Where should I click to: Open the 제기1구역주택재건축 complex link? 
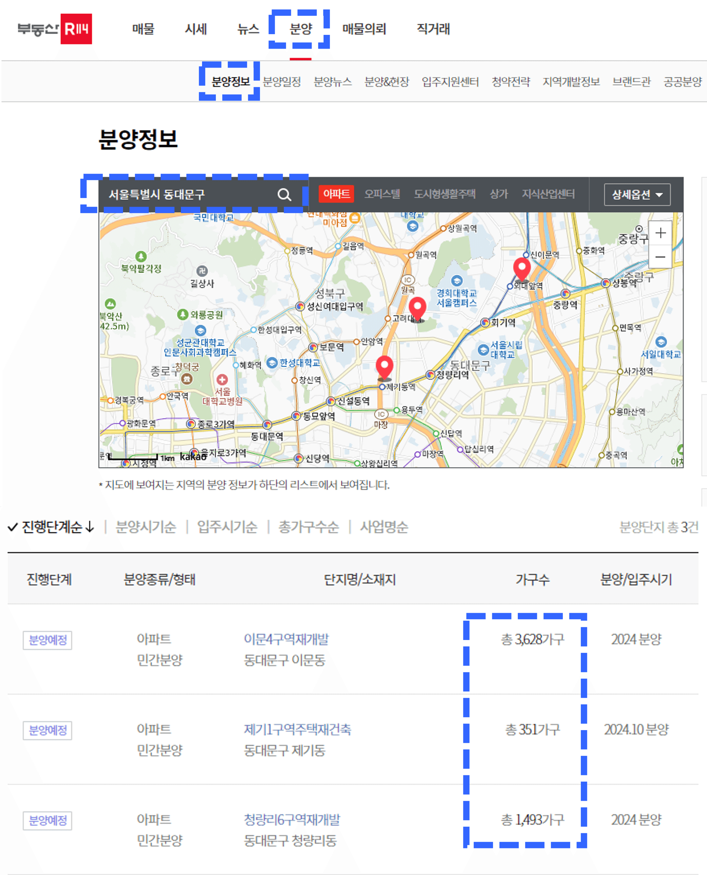point(297,729)
